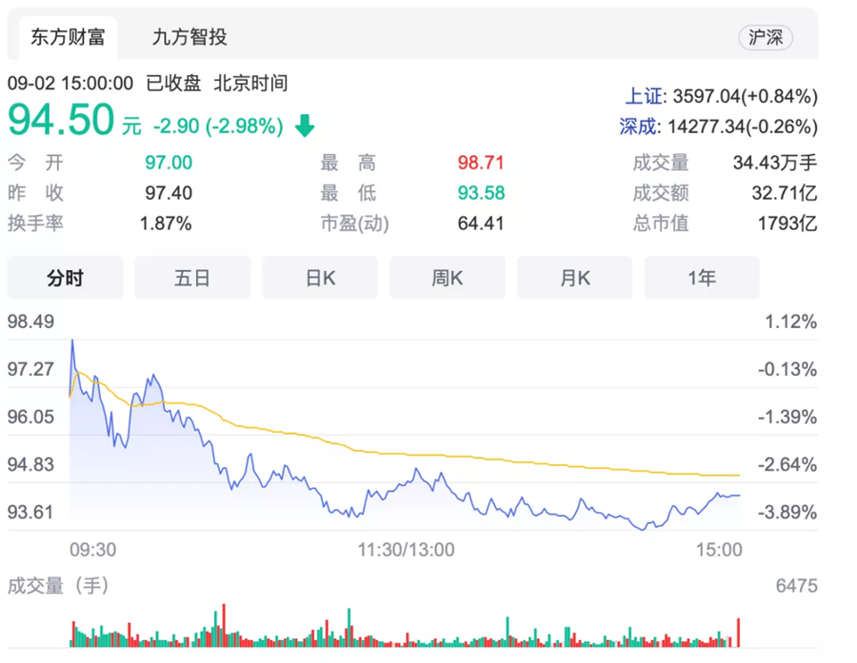Display the 月K monthly chart
This screenshot has width=857, height=663.
[x=575, y=278]
